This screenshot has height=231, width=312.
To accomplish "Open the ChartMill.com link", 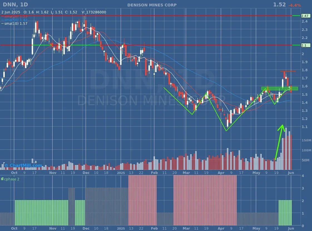I will click(x=23, y=166).
